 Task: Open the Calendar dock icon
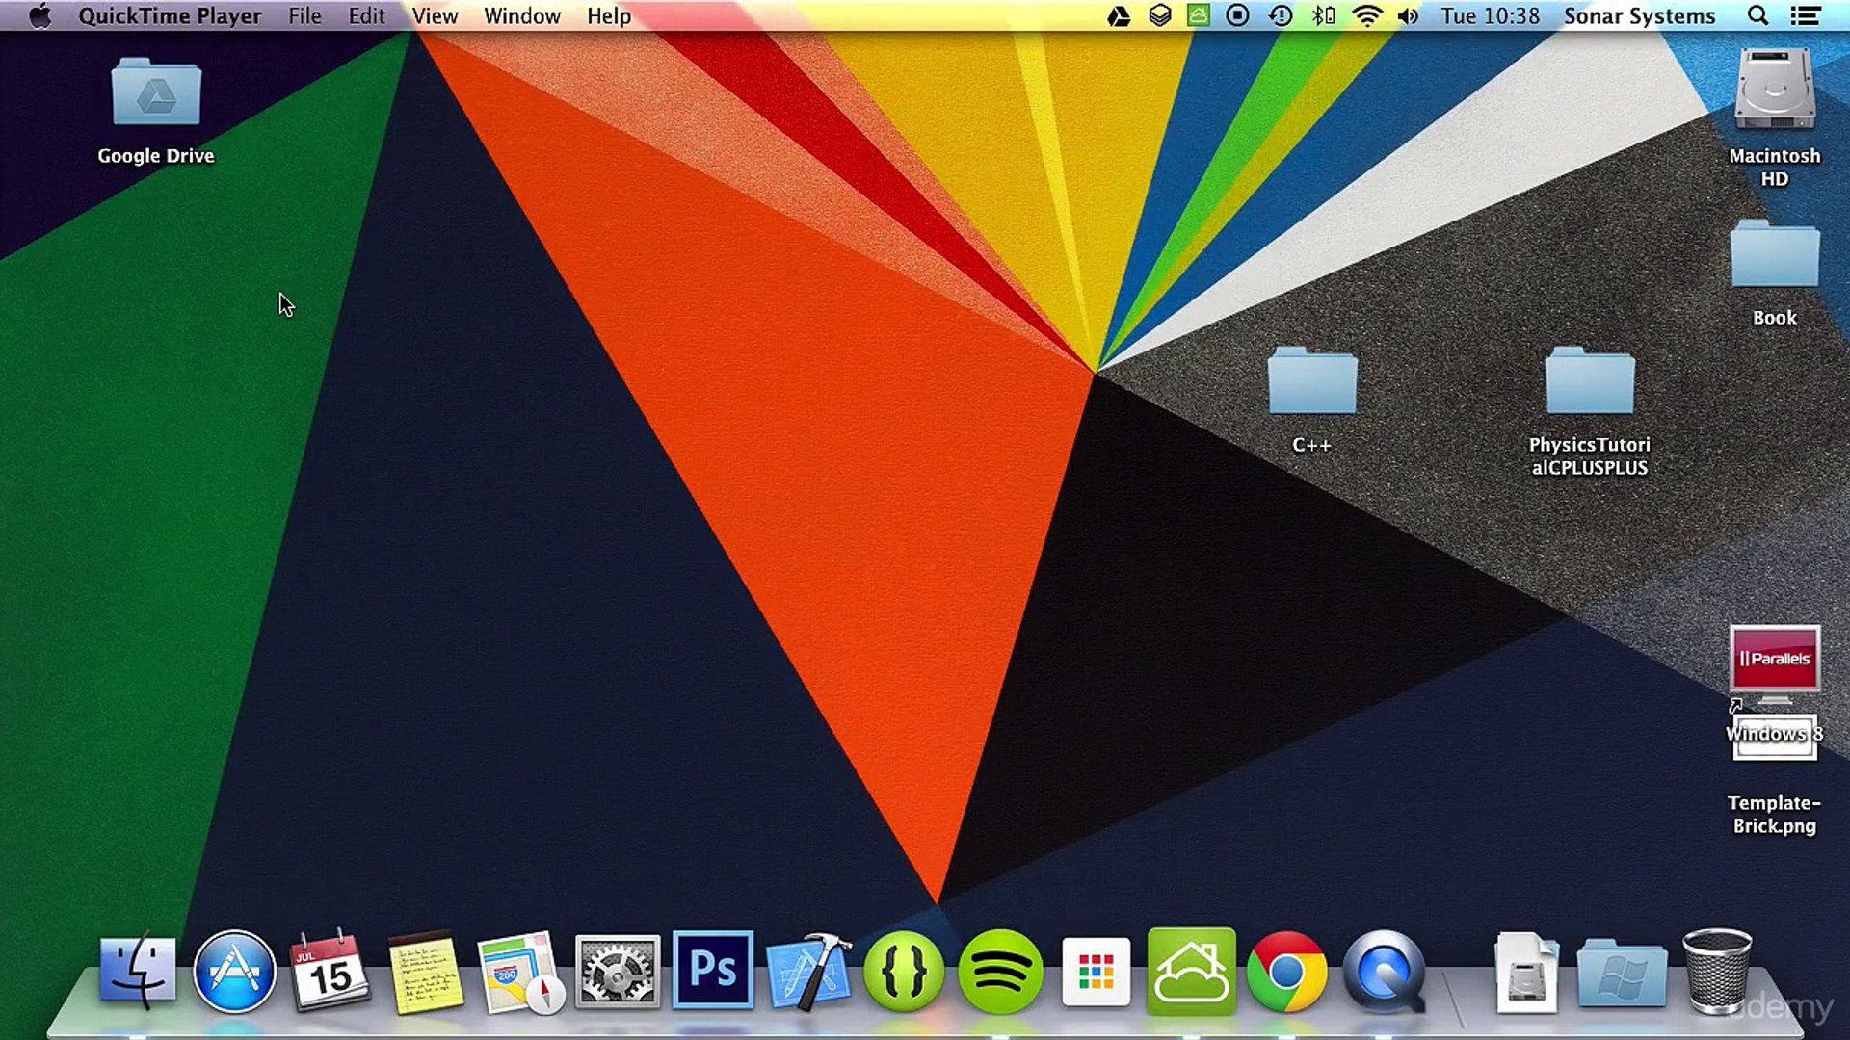[330, 971]
